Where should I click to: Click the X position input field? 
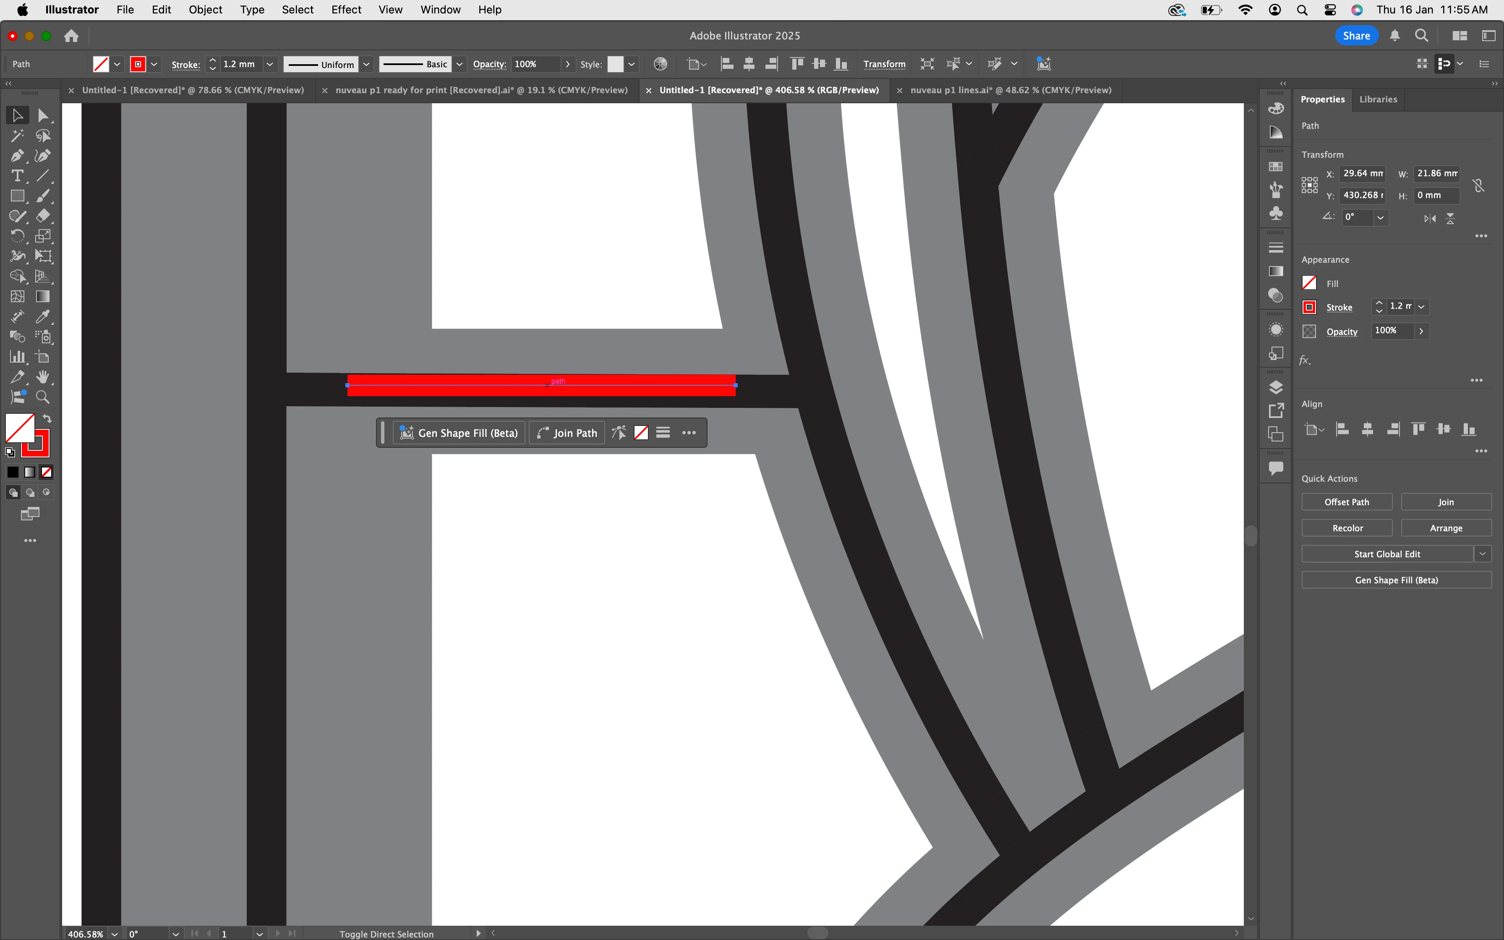[x=1362, y=174]
